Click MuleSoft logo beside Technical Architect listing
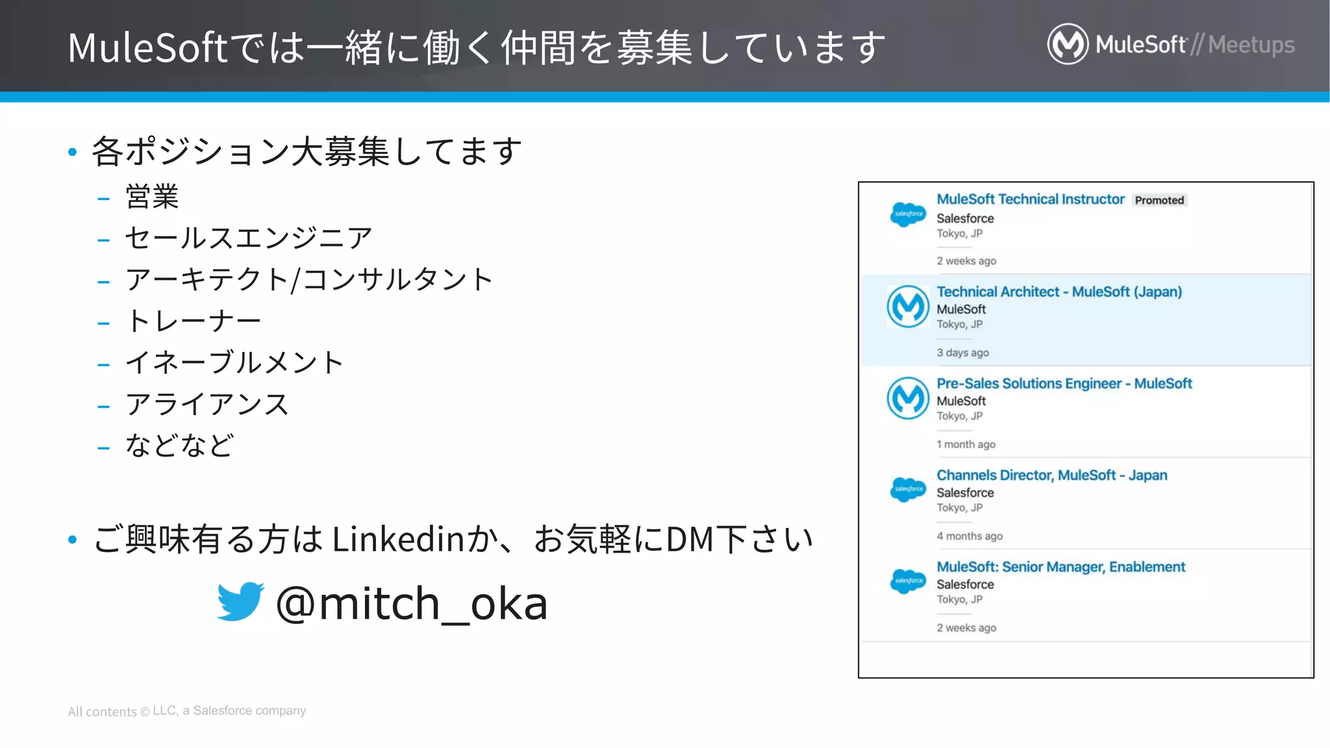This screenshot has width=1330, height=748. [x=908, y=306]
